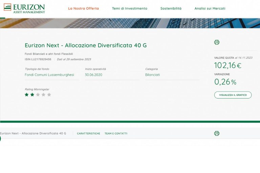Image resolution: width=260 pixels, height=173 pixels.
Task: Click the fund title heading Allocazione Diversificata 40 G
Action: point(86,45)
